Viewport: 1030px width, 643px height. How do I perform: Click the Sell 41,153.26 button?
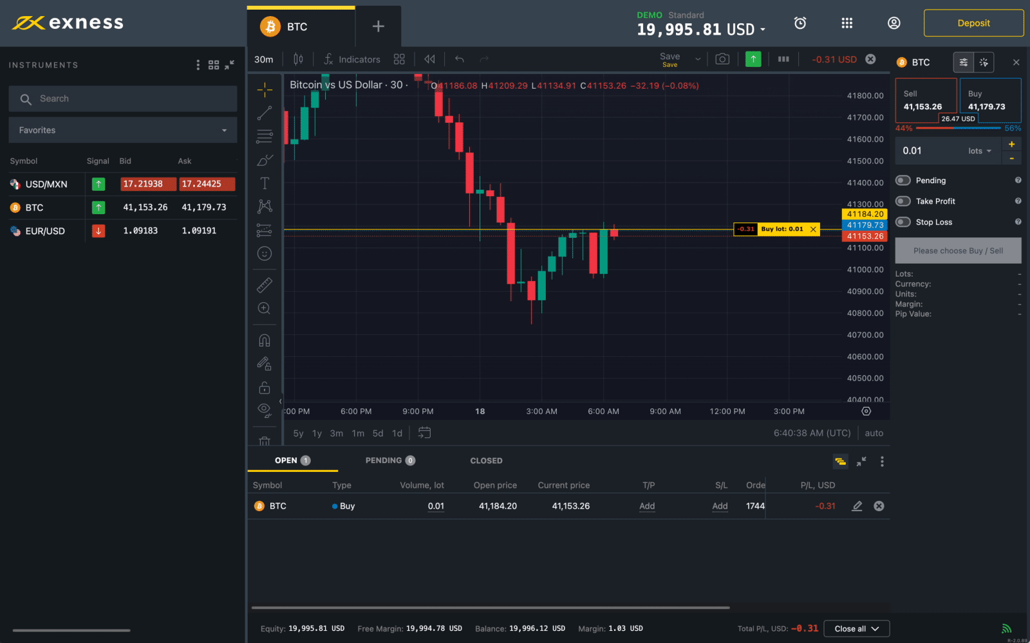[926, 100]
